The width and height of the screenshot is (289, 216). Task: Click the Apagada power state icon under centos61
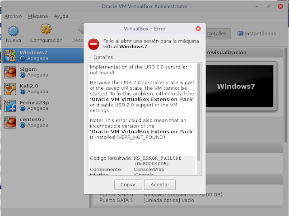(23, 125)
